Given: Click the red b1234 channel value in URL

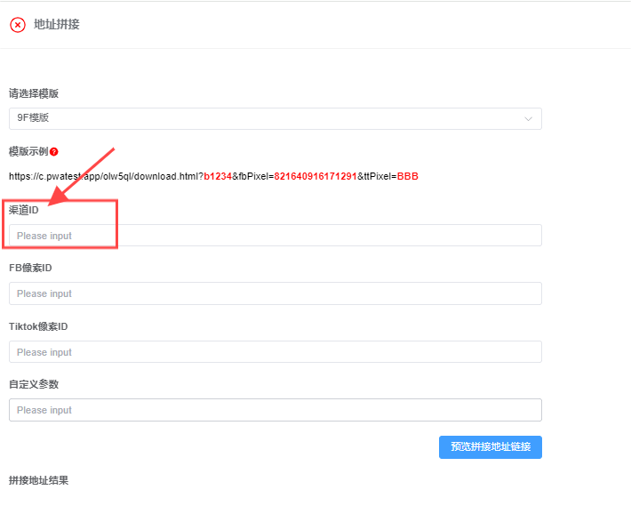Looking at the screenshot, I should (218, 176).
